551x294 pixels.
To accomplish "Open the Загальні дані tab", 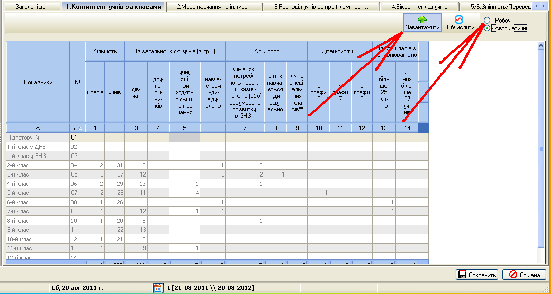I will (32, 7).
